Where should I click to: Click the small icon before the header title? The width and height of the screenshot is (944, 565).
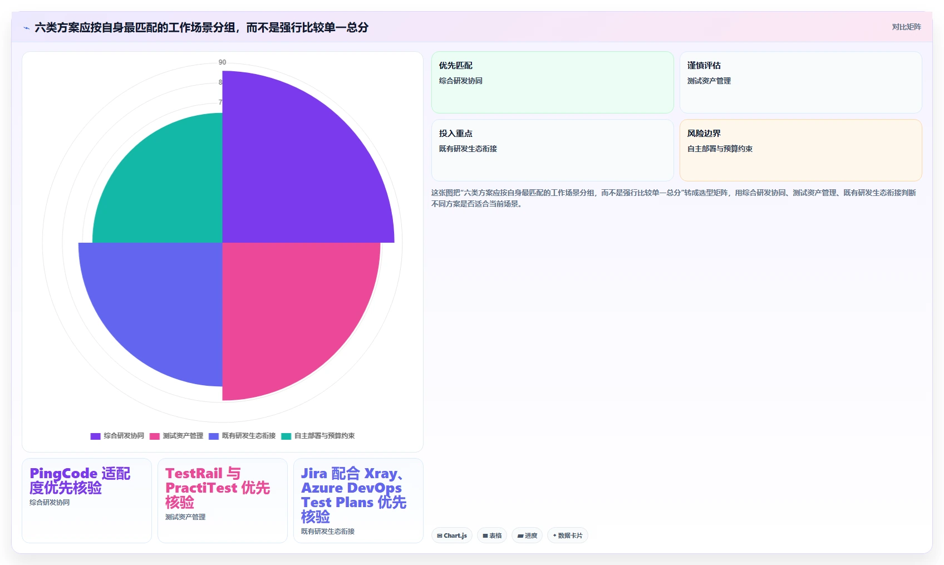point(26,28)
